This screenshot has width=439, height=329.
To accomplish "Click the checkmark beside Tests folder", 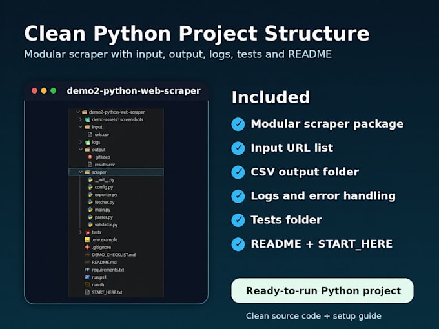I will pyautogui.click(x=238, y=220).
